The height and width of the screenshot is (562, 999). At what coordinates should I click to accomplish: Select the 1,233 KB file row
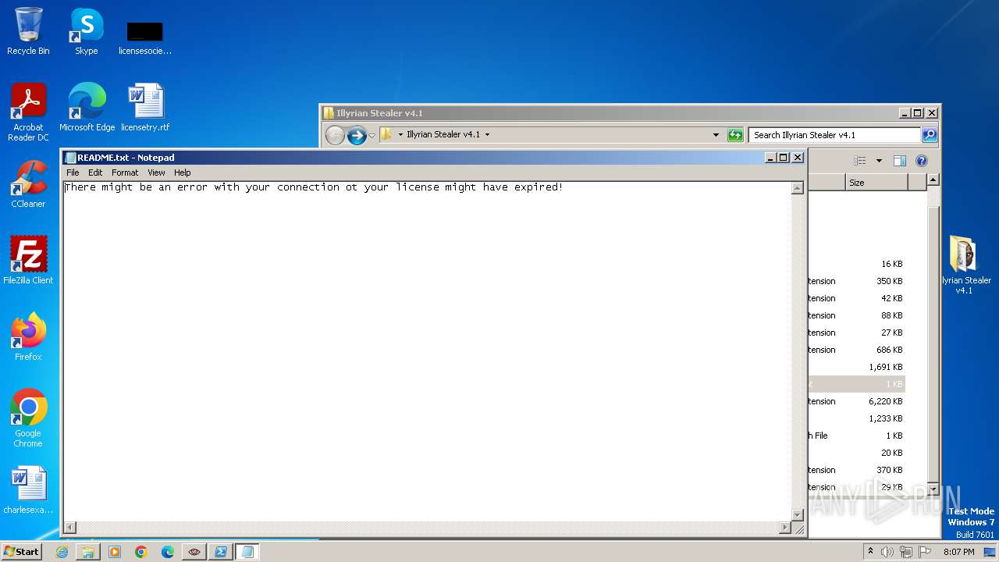(857, 418)
